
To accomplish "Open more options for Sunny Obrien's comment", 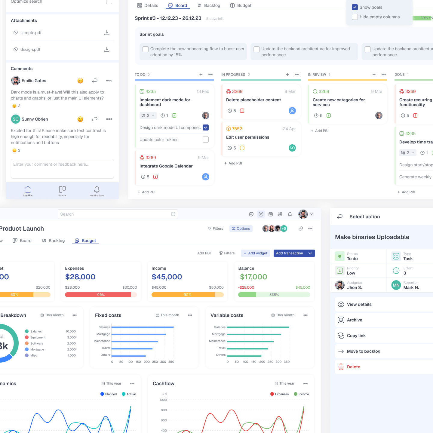I will [109, 119].
